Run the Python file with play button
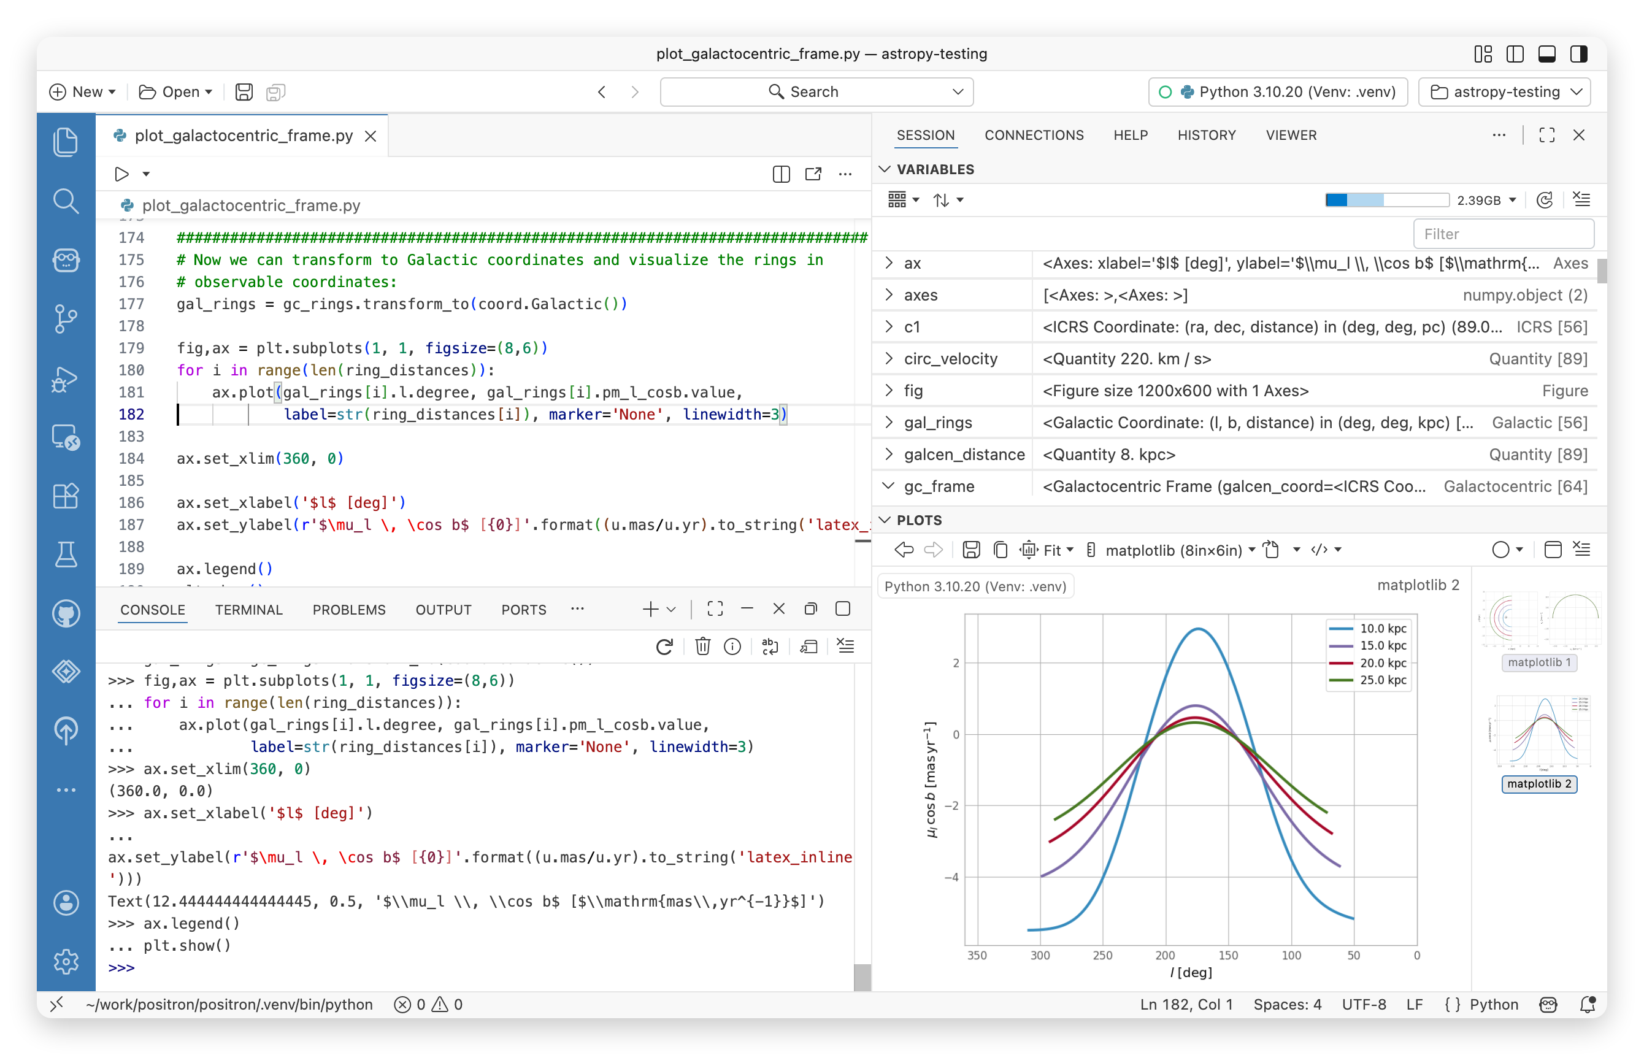This screenshot has width=1644, height=1055. [x=121, y=174]
